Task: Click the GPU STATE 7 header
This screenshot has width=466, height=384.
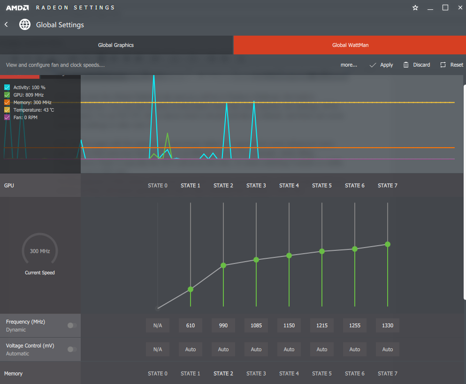Action: click(x=388, y=185)
